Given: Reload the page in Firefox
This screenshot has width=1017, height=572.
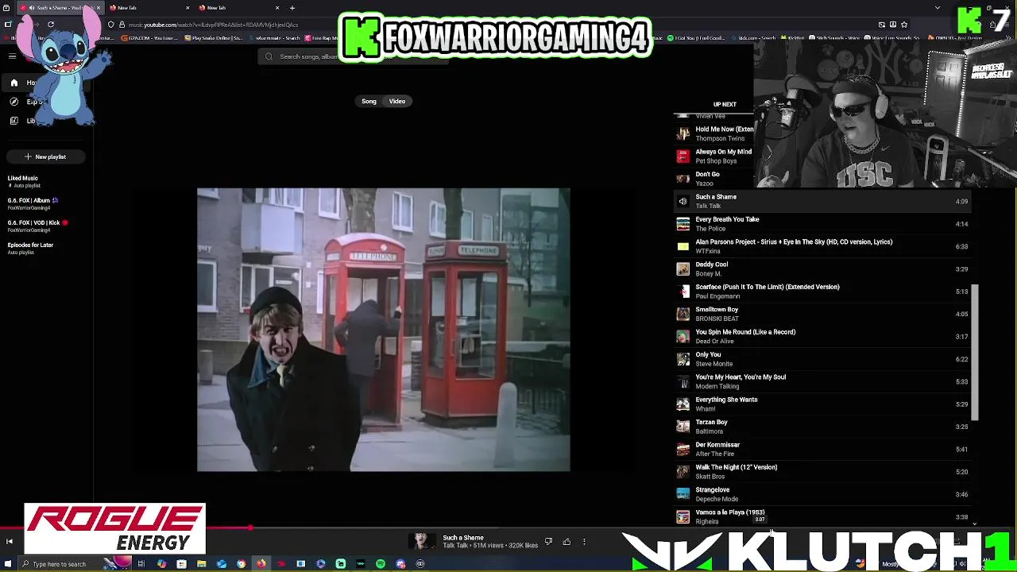Looking at the screenshot, I should [51, 25].
